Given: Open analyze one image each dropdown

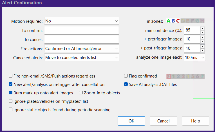Looking at the screenshot, I should point(194,57).
